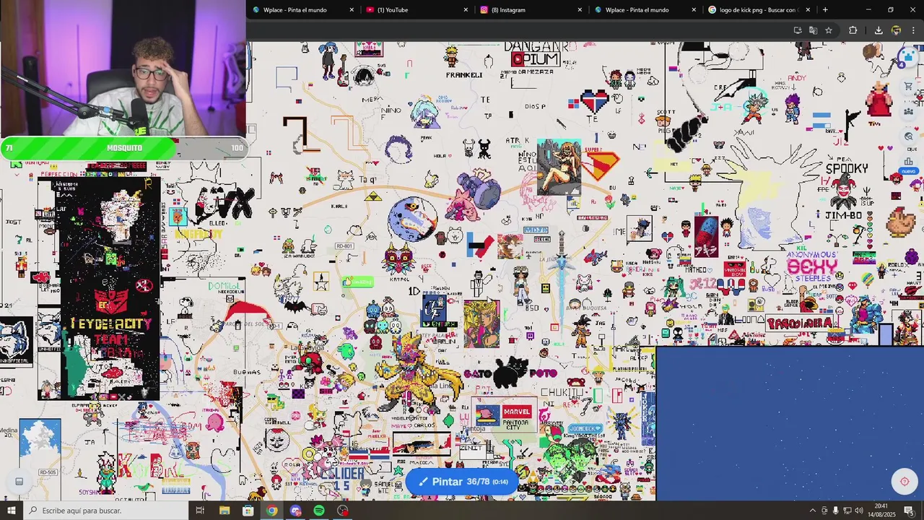924x520 pixels.
Task: Click the taskbar search box
Action: click(x=105, y=511)
